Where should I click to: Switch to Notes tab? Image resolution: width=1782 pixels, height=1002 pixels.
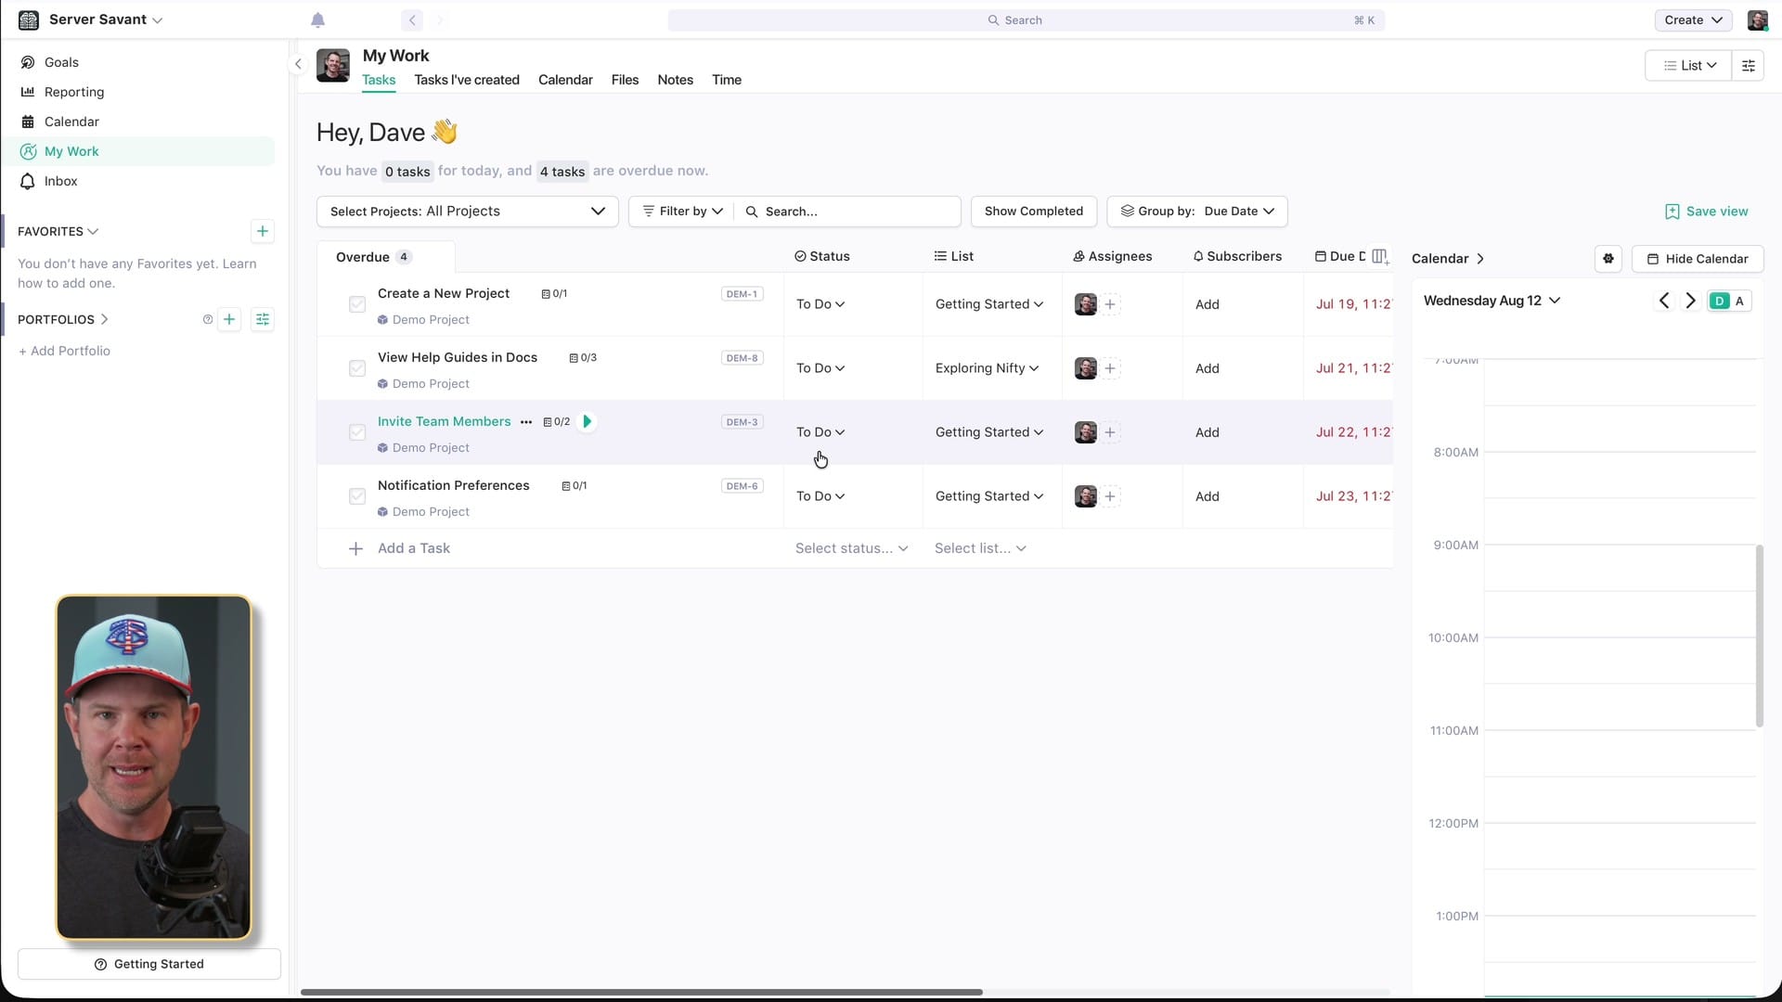click(675, 80)
